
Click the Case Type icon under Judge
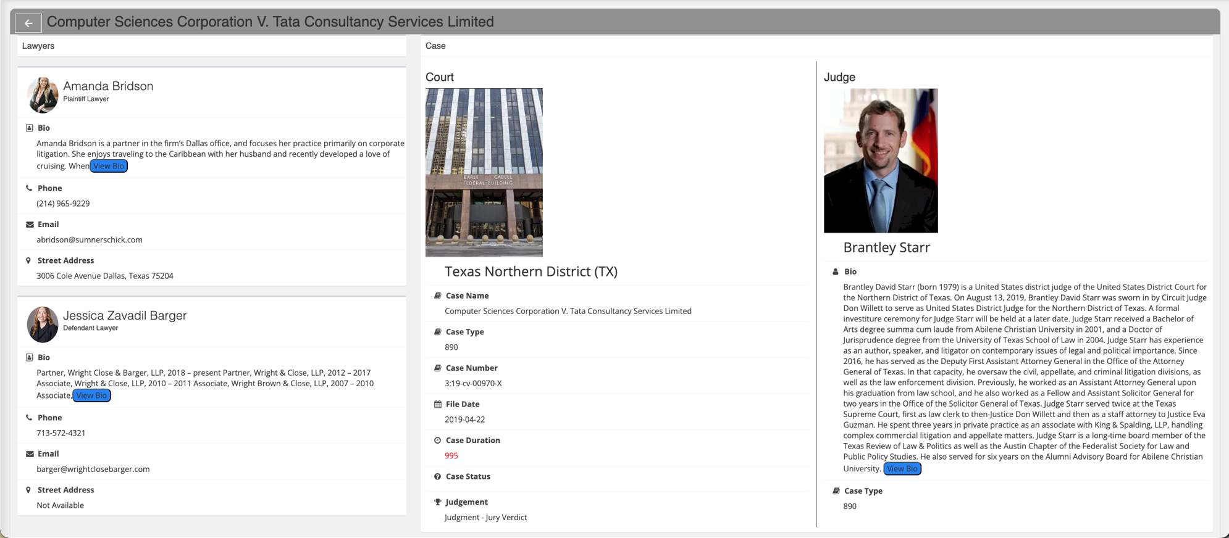(836, 491)
